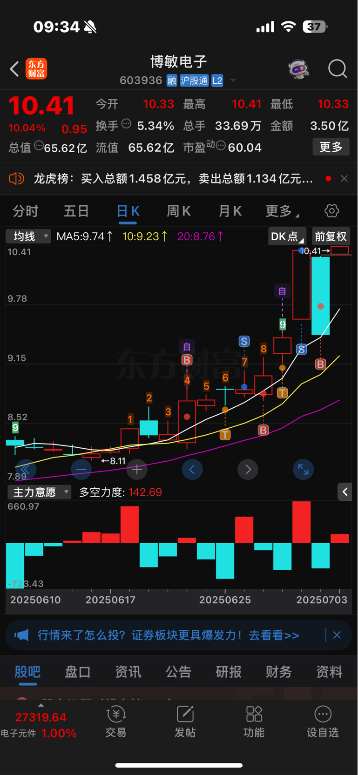Viewport: 358px width, 775px height.
Task: Tap the large cyan latest candlestick
Action: click(320, 296)
